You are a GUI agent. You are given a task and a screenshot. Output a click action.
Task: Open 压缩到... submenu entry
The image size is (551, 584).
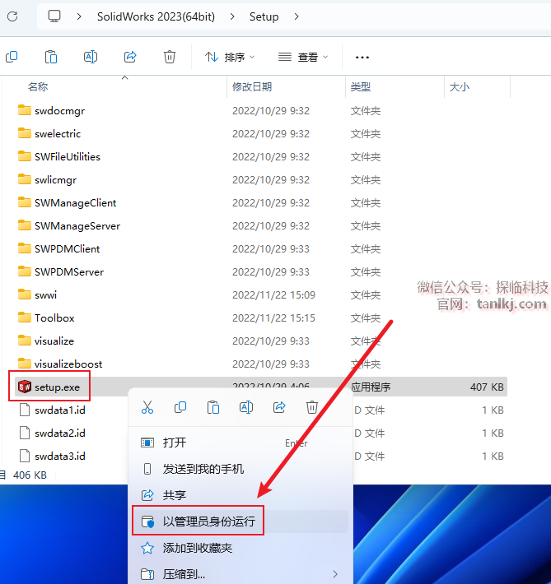click(x=239, y=574)
